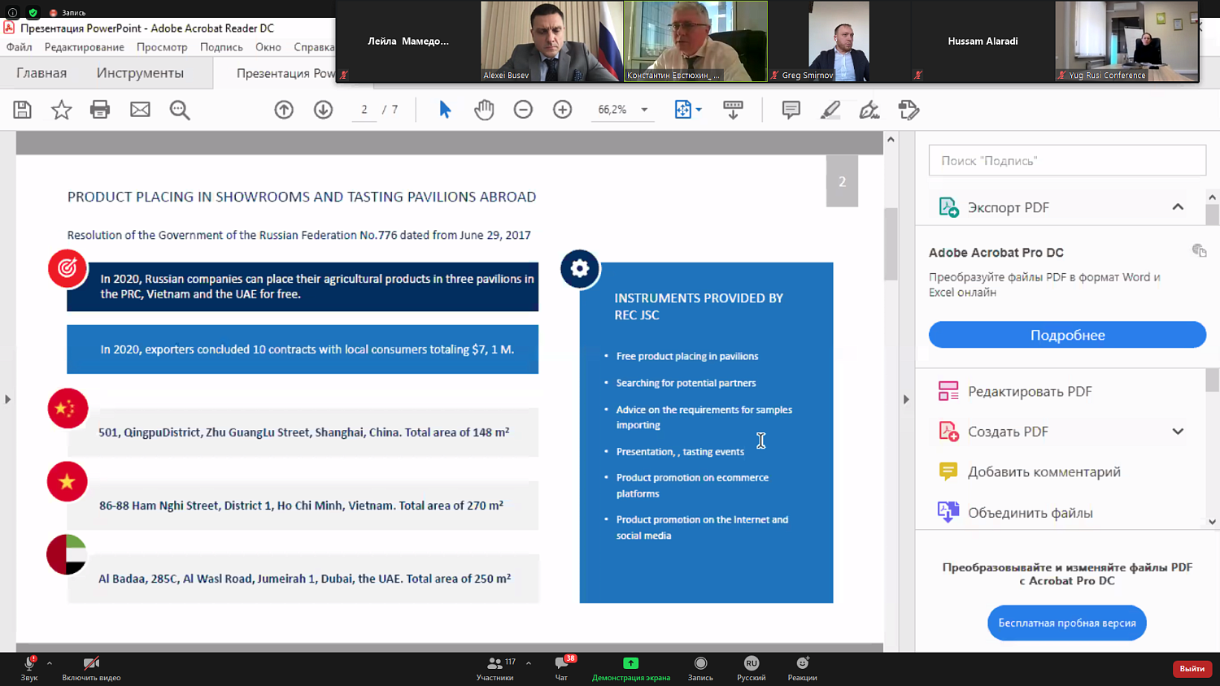This screenshot has width=1220, height=686.
Task: Open the zoom percentage dropdown arrow
Action: click(644, 110)
